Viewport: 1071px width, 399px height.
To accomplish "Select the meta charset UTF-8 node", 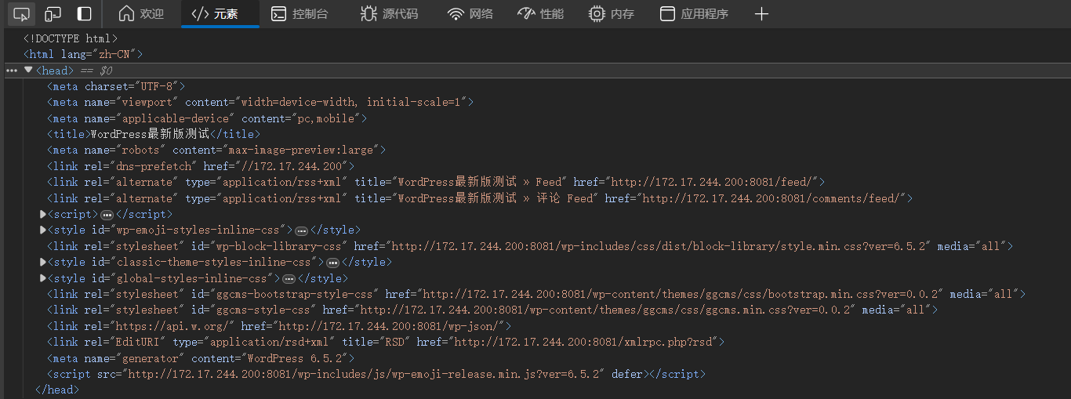I will [x=116, y=86].
